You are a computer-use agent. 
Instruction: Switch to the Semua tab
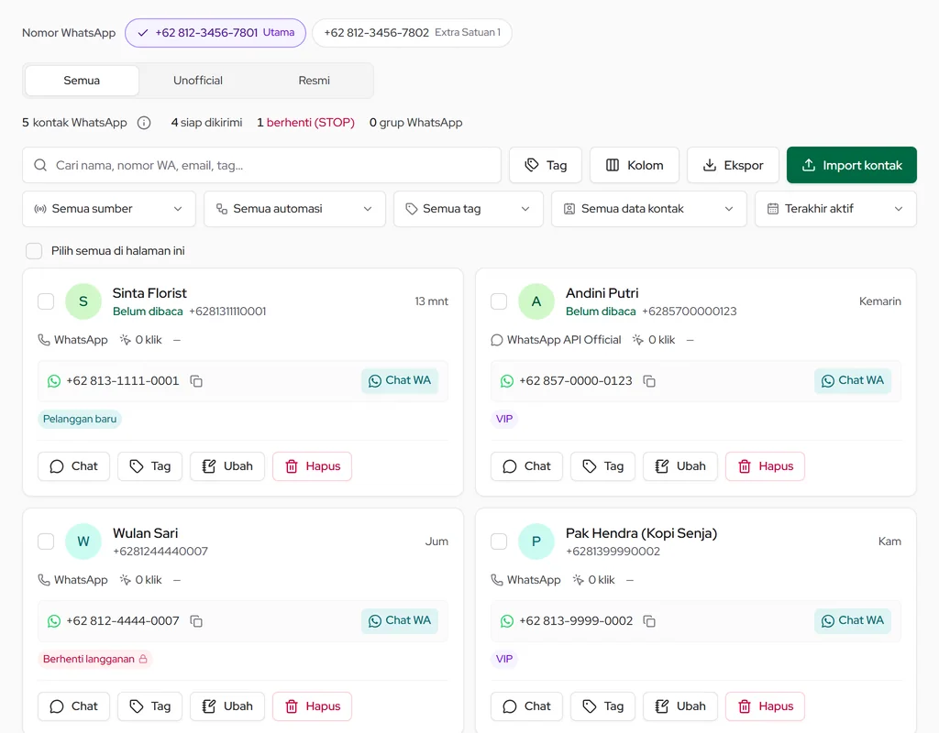pyautogui.click(x=82, y=81)
